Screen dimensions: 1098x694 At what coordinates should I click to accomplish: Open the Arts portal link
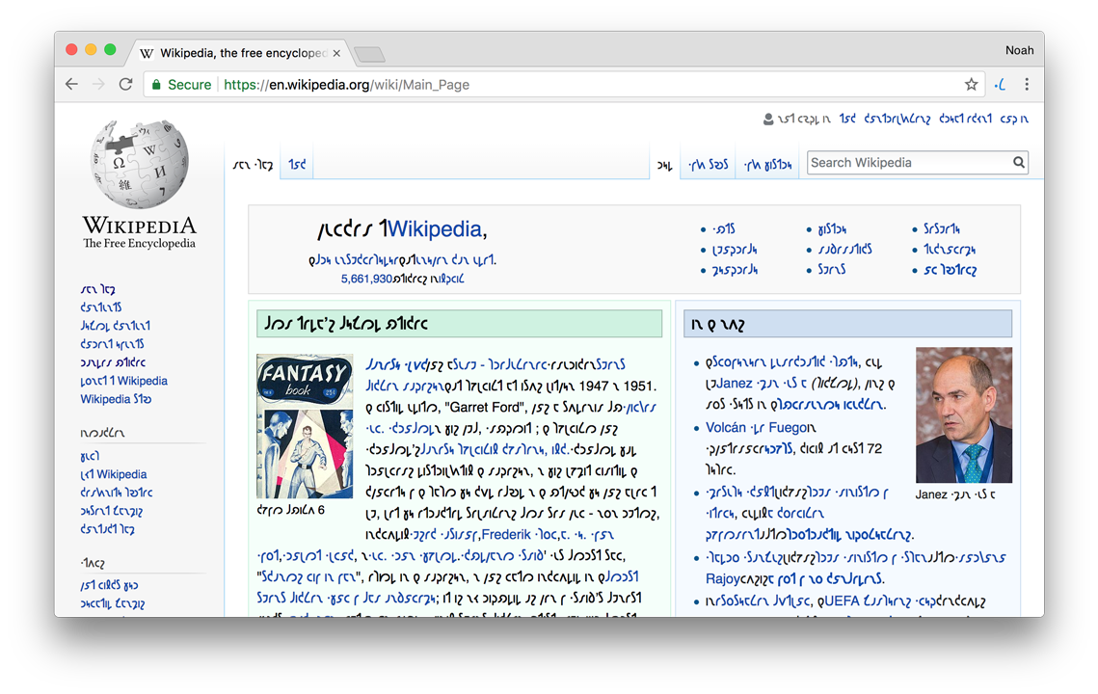(x=724, y=229)
